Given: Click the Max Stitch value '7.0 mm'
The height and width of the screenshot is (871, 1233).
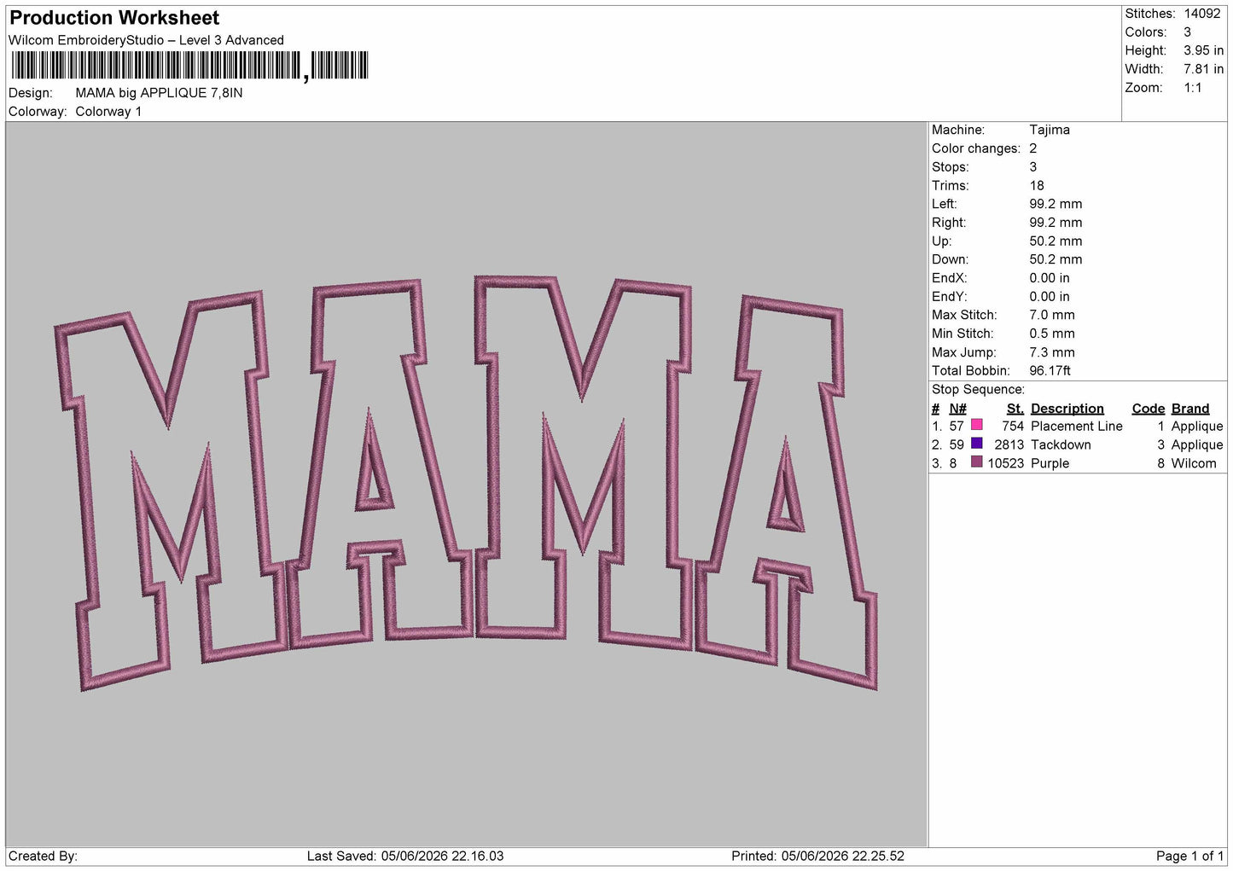Looking at the screenshot, I should click(1052, 315).
